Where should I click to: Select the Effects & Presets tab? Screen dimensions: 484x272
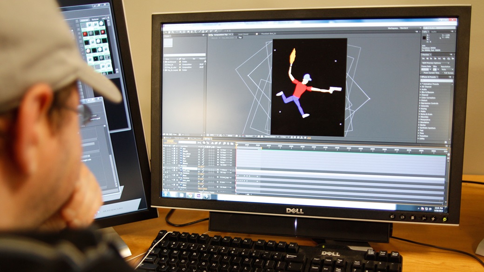[429, 77]
